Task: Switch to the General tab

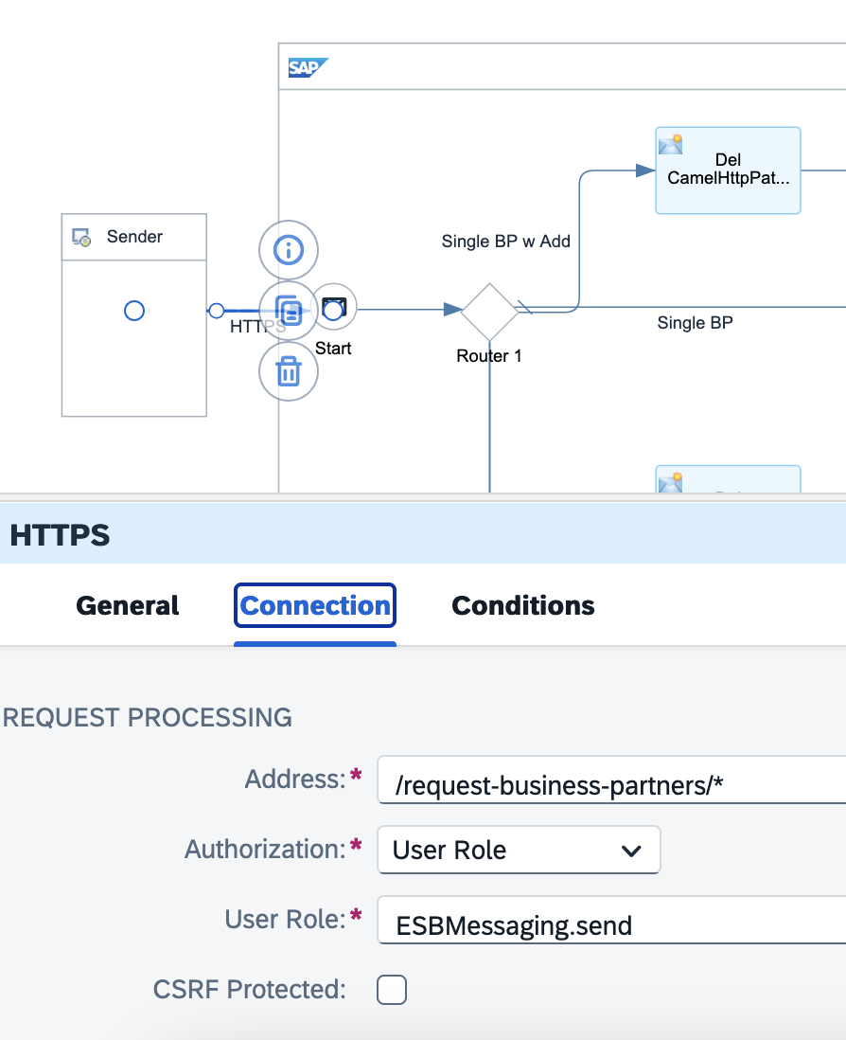Action: 127,605
